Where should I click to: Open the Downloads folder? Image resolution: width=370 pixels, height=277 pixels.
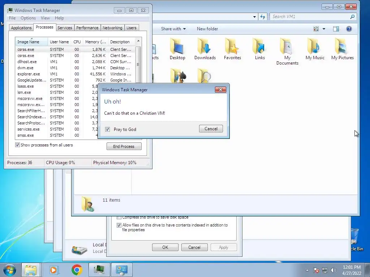[205, 49]
